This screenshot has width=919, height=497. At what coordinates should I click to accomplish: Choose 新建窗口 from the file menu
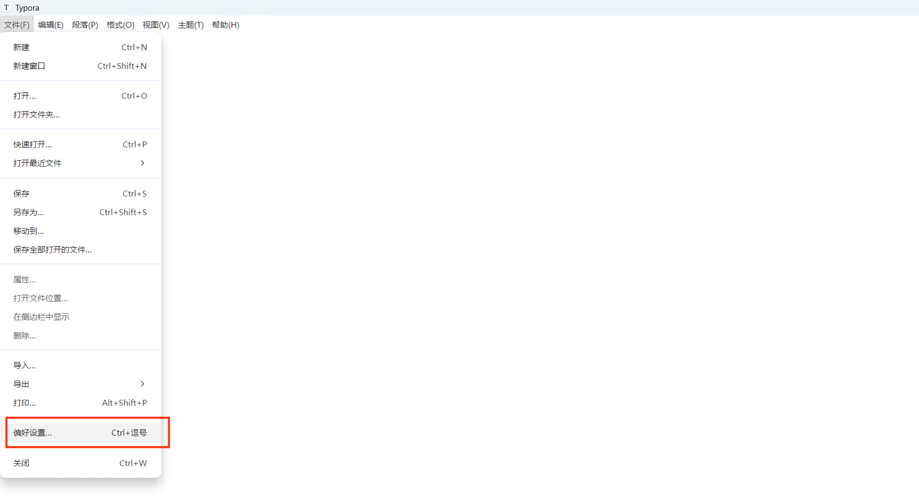coord(29,66)
